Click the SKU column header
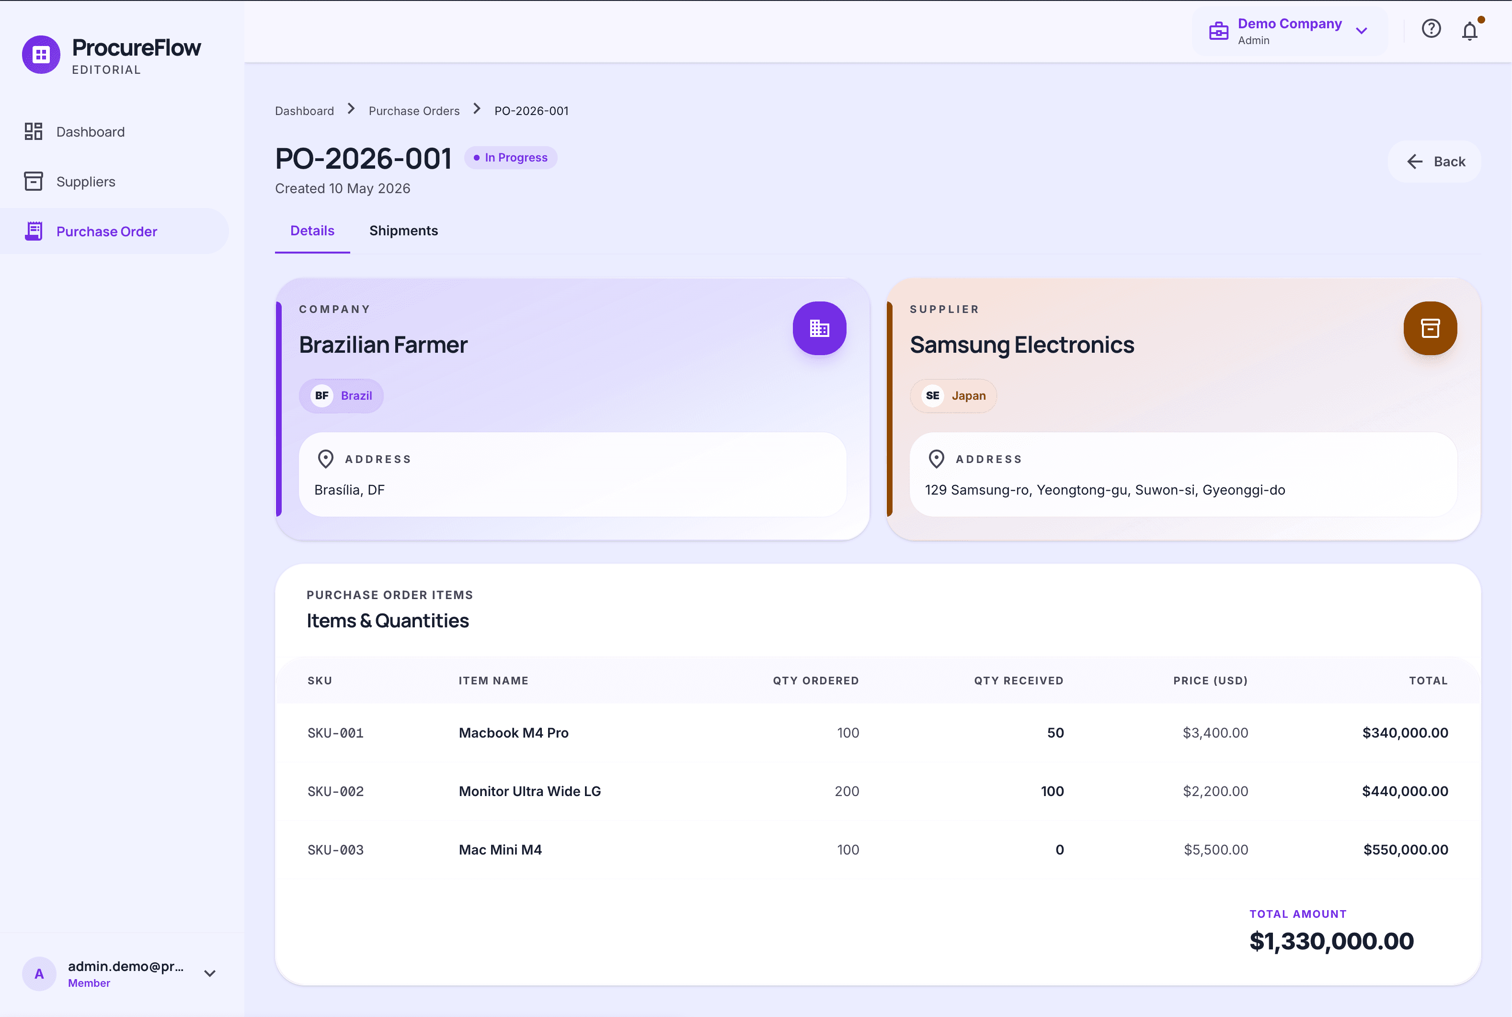 click(320, 681)
